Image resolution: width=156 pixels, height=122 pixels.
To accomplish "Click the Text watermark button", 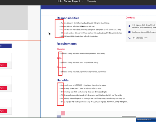I will [x=146, y=120].
